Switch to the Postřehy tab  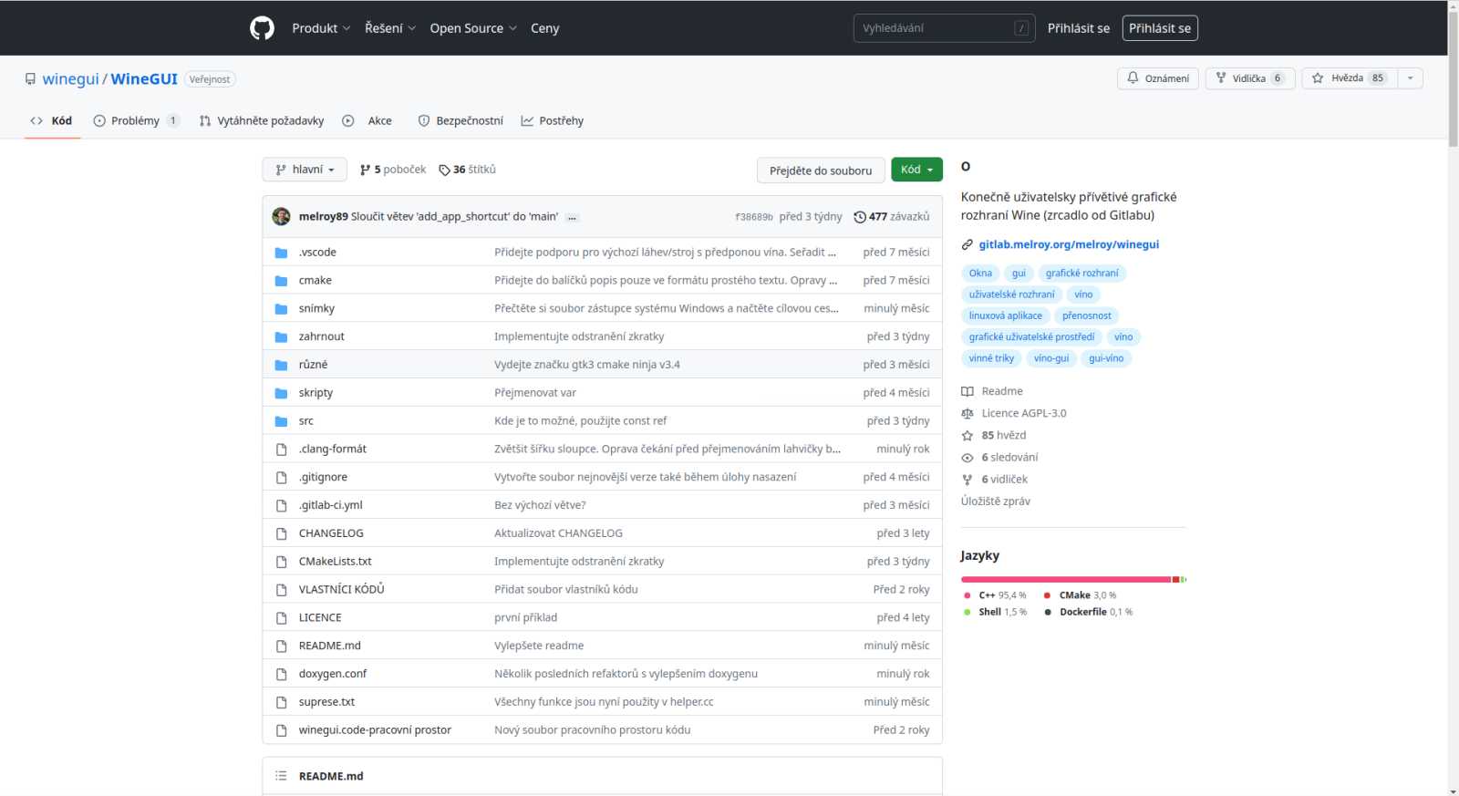[552, 120]
